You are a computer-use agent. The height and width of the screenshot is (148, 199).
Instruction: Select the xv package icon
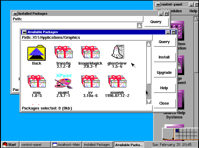(x=90, y=82)
